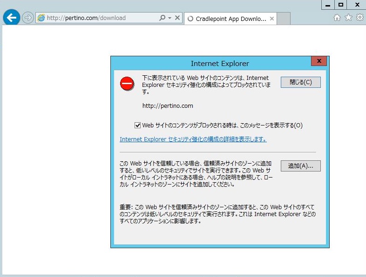Select the Cradlepoint App Download tab
This screenshot has width=366, height=277.
230,19
